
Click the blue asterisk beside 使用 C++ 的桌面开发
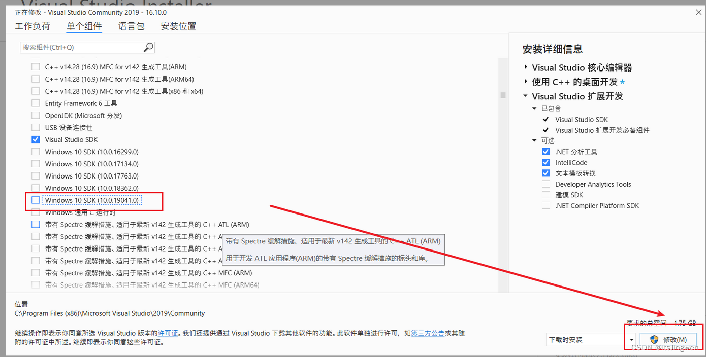pos(623,82)
